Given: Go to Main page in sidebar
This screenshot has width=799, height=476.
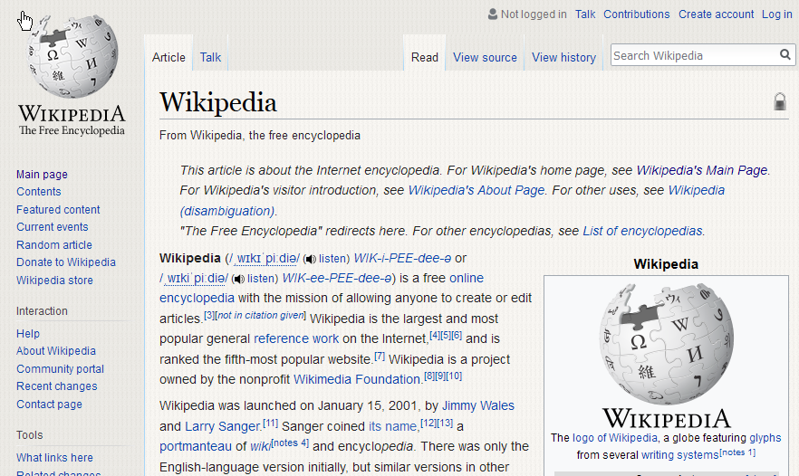Looking at the screenshot, I should 42,175.
